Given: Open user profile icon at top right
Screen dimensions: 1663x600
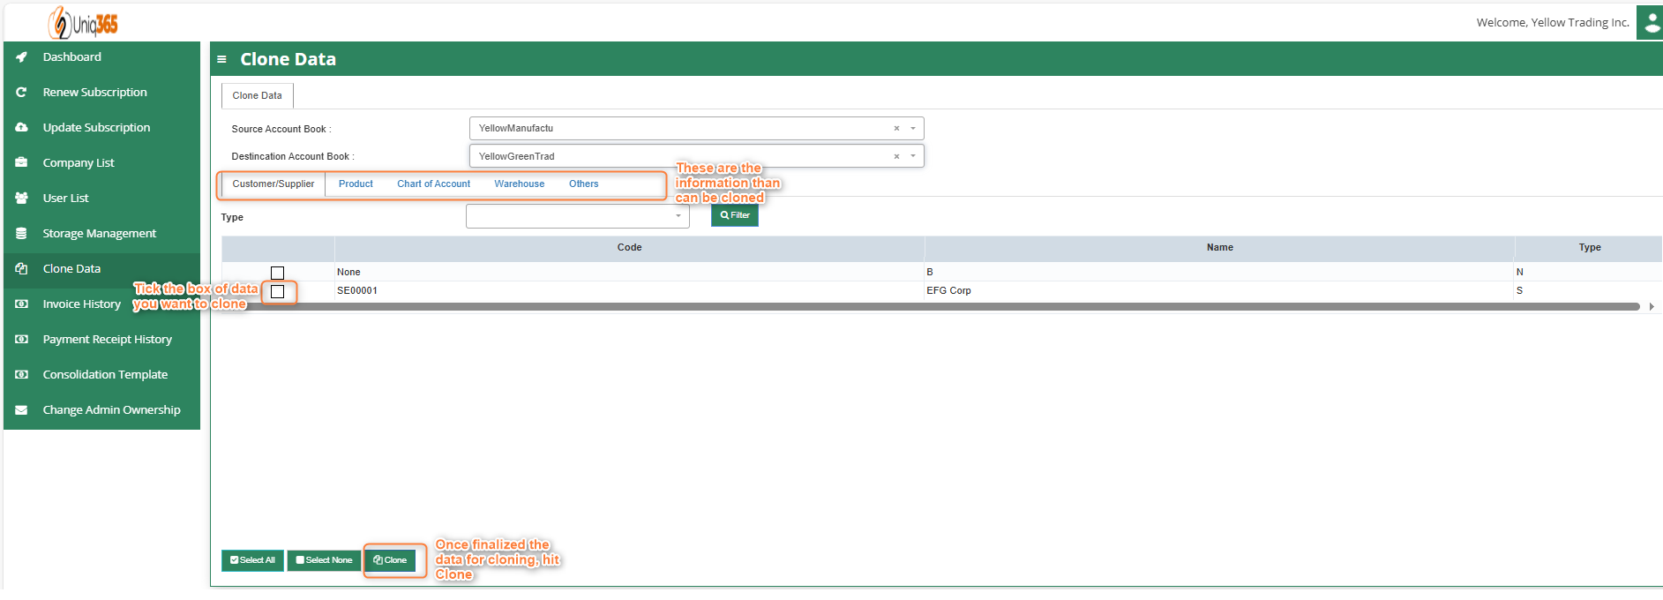Looking at the screenshot, I should coord(1649,23).
